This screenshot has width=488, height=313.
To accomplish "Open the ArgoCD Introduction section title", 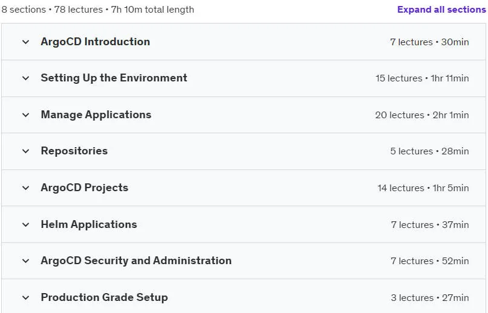I will pyautogui.click(x=95, y=42).
